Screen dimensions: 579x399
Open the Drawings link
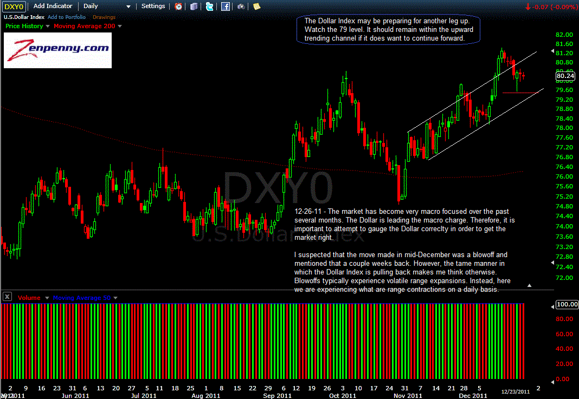pyautogui.click(x=104, y=17)
